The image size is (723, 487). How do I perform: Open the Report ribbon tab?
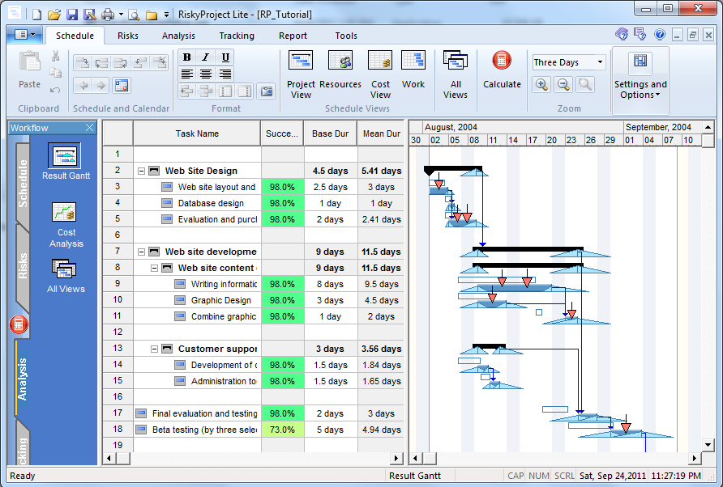pos(293,36)
